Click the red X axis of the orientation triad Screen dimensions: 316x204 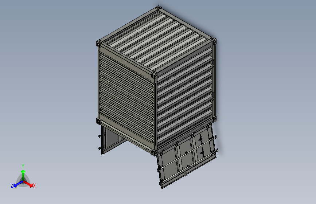(28, 184)
